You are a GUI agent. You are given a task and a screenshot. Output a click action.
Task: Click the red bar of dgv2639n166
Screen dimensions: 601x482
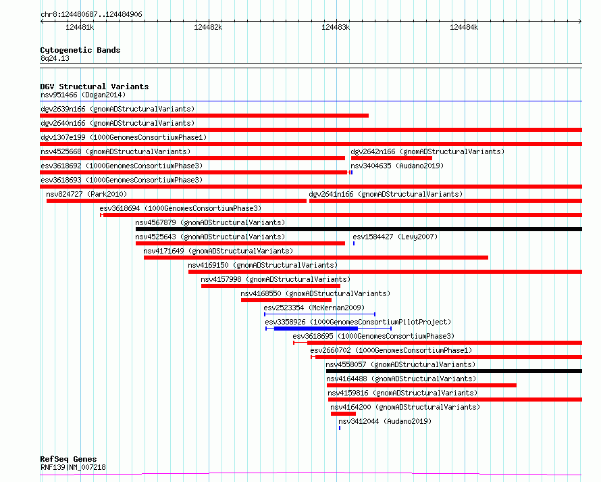click(x=205, y=116)
